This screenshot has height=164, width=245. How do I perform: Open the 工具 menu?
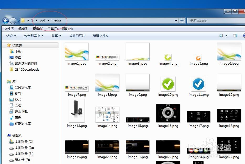tap(52, 29)
